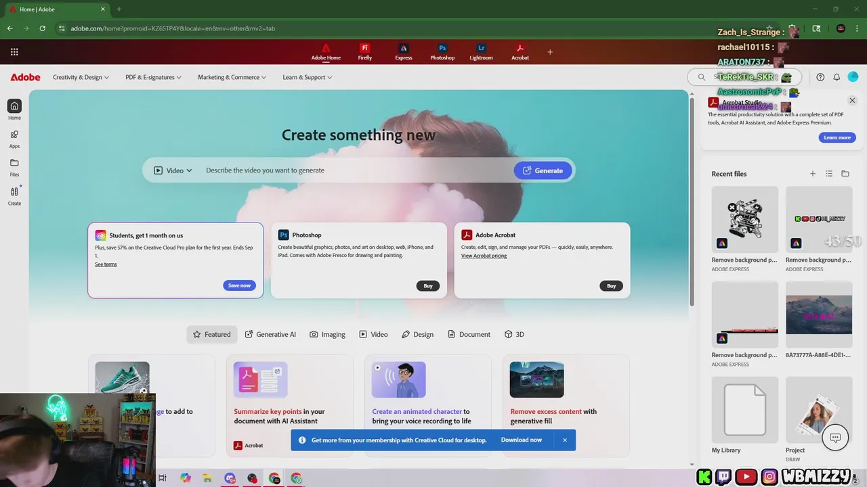Expand Marketing & Commerce menu
Viewport: 867px width, 487px height.
click(232, 77)
